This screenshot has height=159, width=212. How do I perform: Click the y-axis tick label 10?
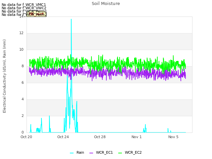(x=21, y=50)
